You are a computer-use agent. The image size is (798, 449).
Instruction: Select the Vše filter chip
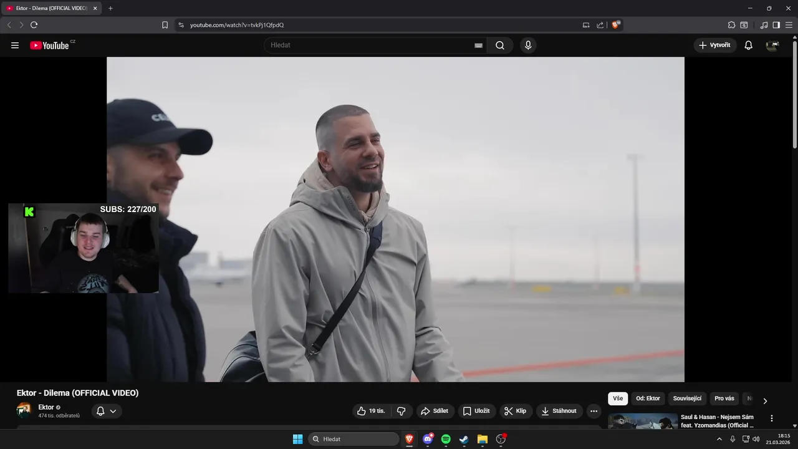pyautogui.click(x=618, y=398)
